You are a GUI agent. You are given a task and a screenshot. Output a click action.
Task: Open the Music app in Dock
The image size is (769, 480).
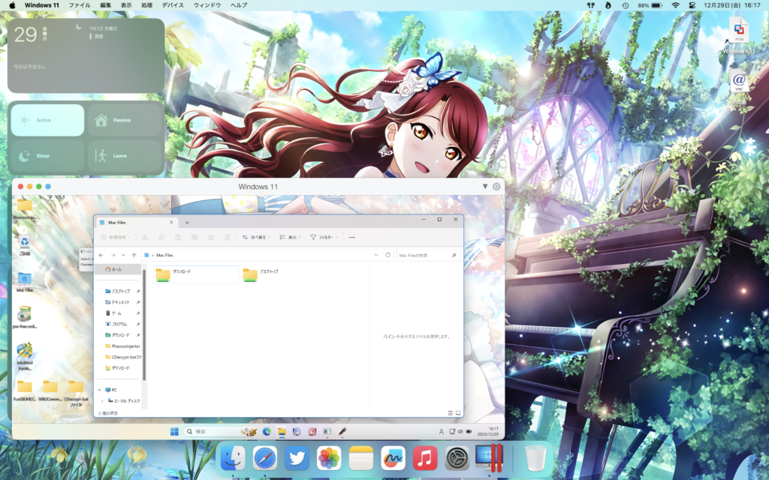click(x=425, y=457)
